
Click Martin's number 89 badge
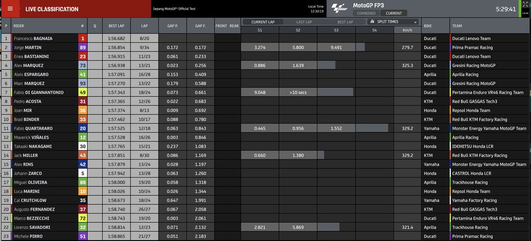coord(83,47)
